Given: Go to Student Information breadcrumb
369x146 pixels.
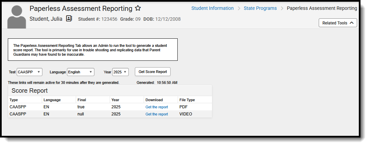Looking at the screenshot, I should (212, 8).
